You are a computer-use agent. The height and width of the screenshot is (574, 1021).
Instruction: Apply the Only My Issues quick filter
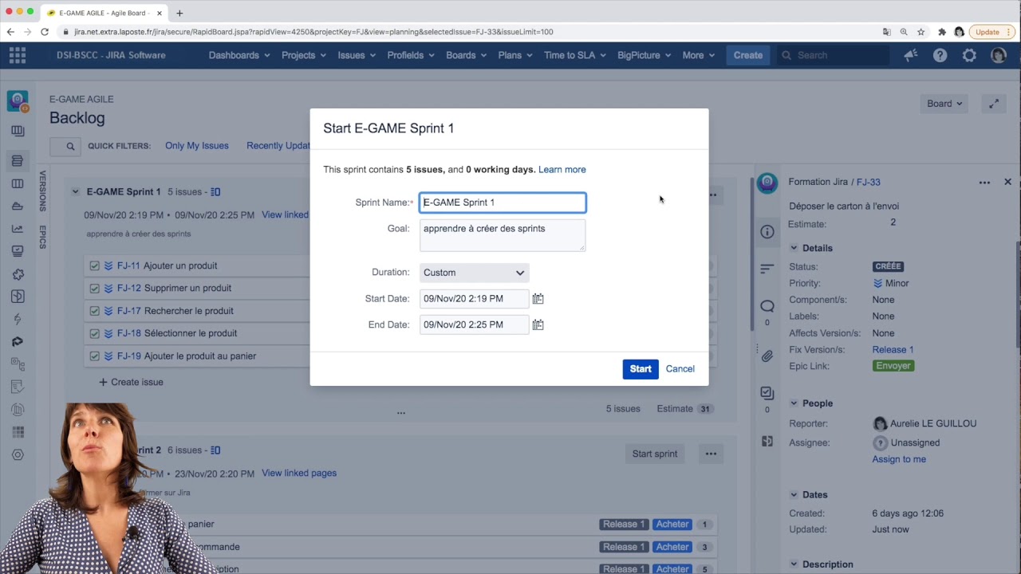click(197, 146)
